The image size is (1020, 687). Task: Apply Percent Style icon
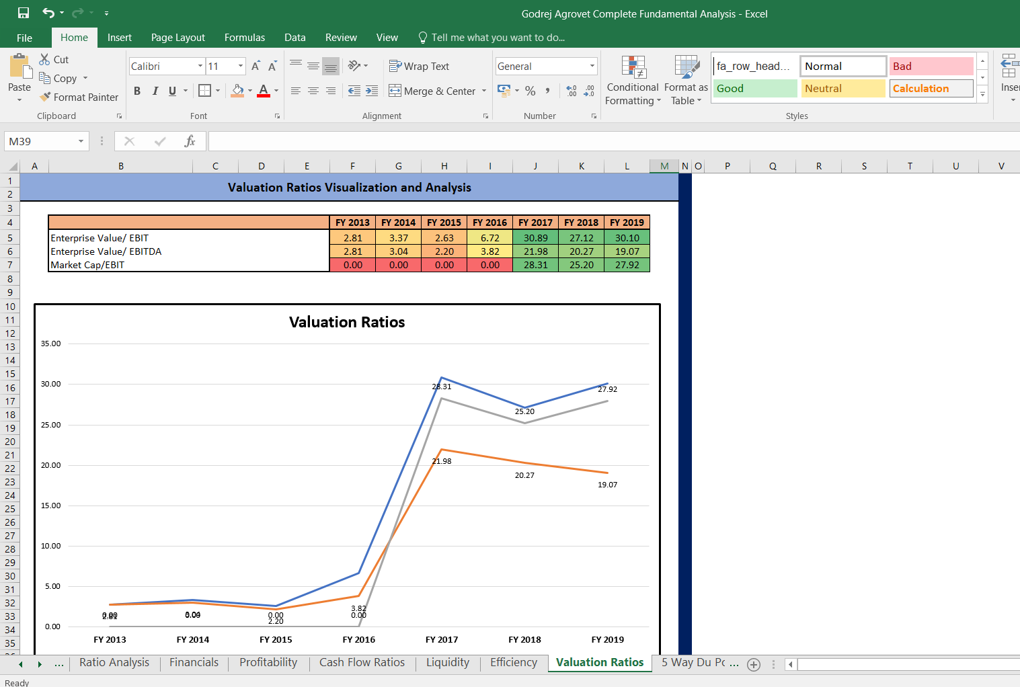[x=531, y=91]
